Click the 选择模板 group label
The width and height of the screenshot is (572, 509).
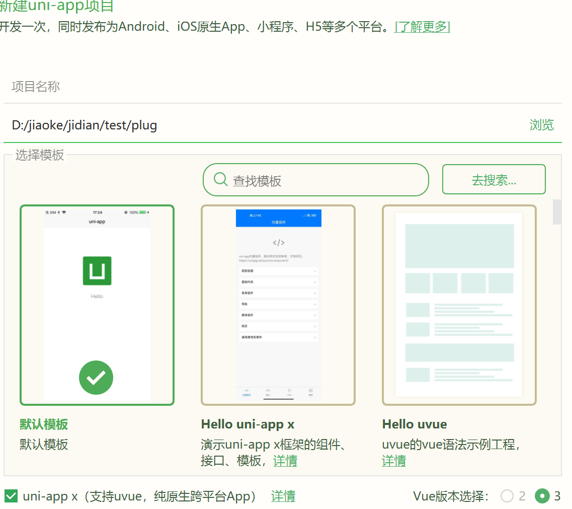pos(40,155)
